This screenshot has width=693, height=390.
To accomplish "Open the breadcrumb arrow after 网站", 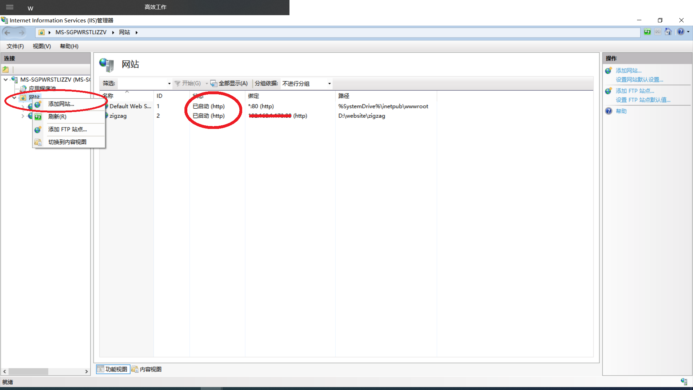I will pos(136,32).
